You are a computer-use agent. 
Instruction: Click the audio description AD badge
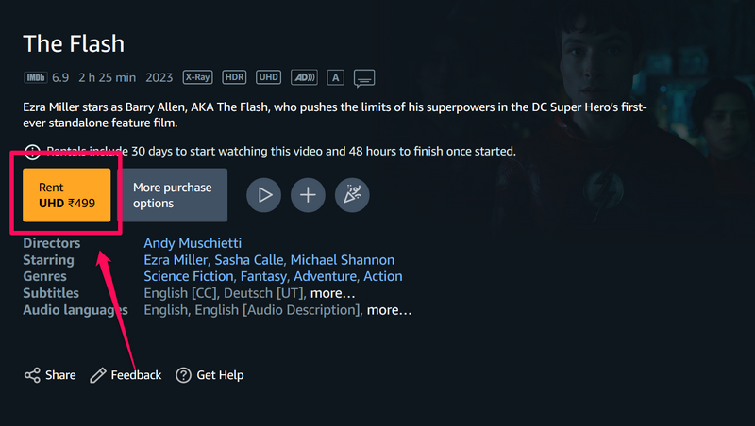coord(304,77)
